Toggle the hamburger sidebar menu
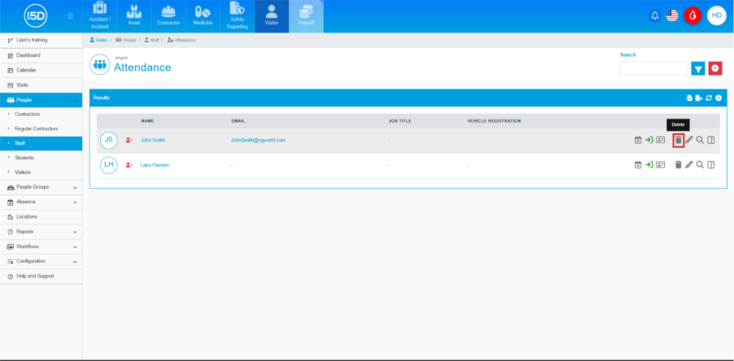Viewport: 734px width, 361px height. click(71, 15)
